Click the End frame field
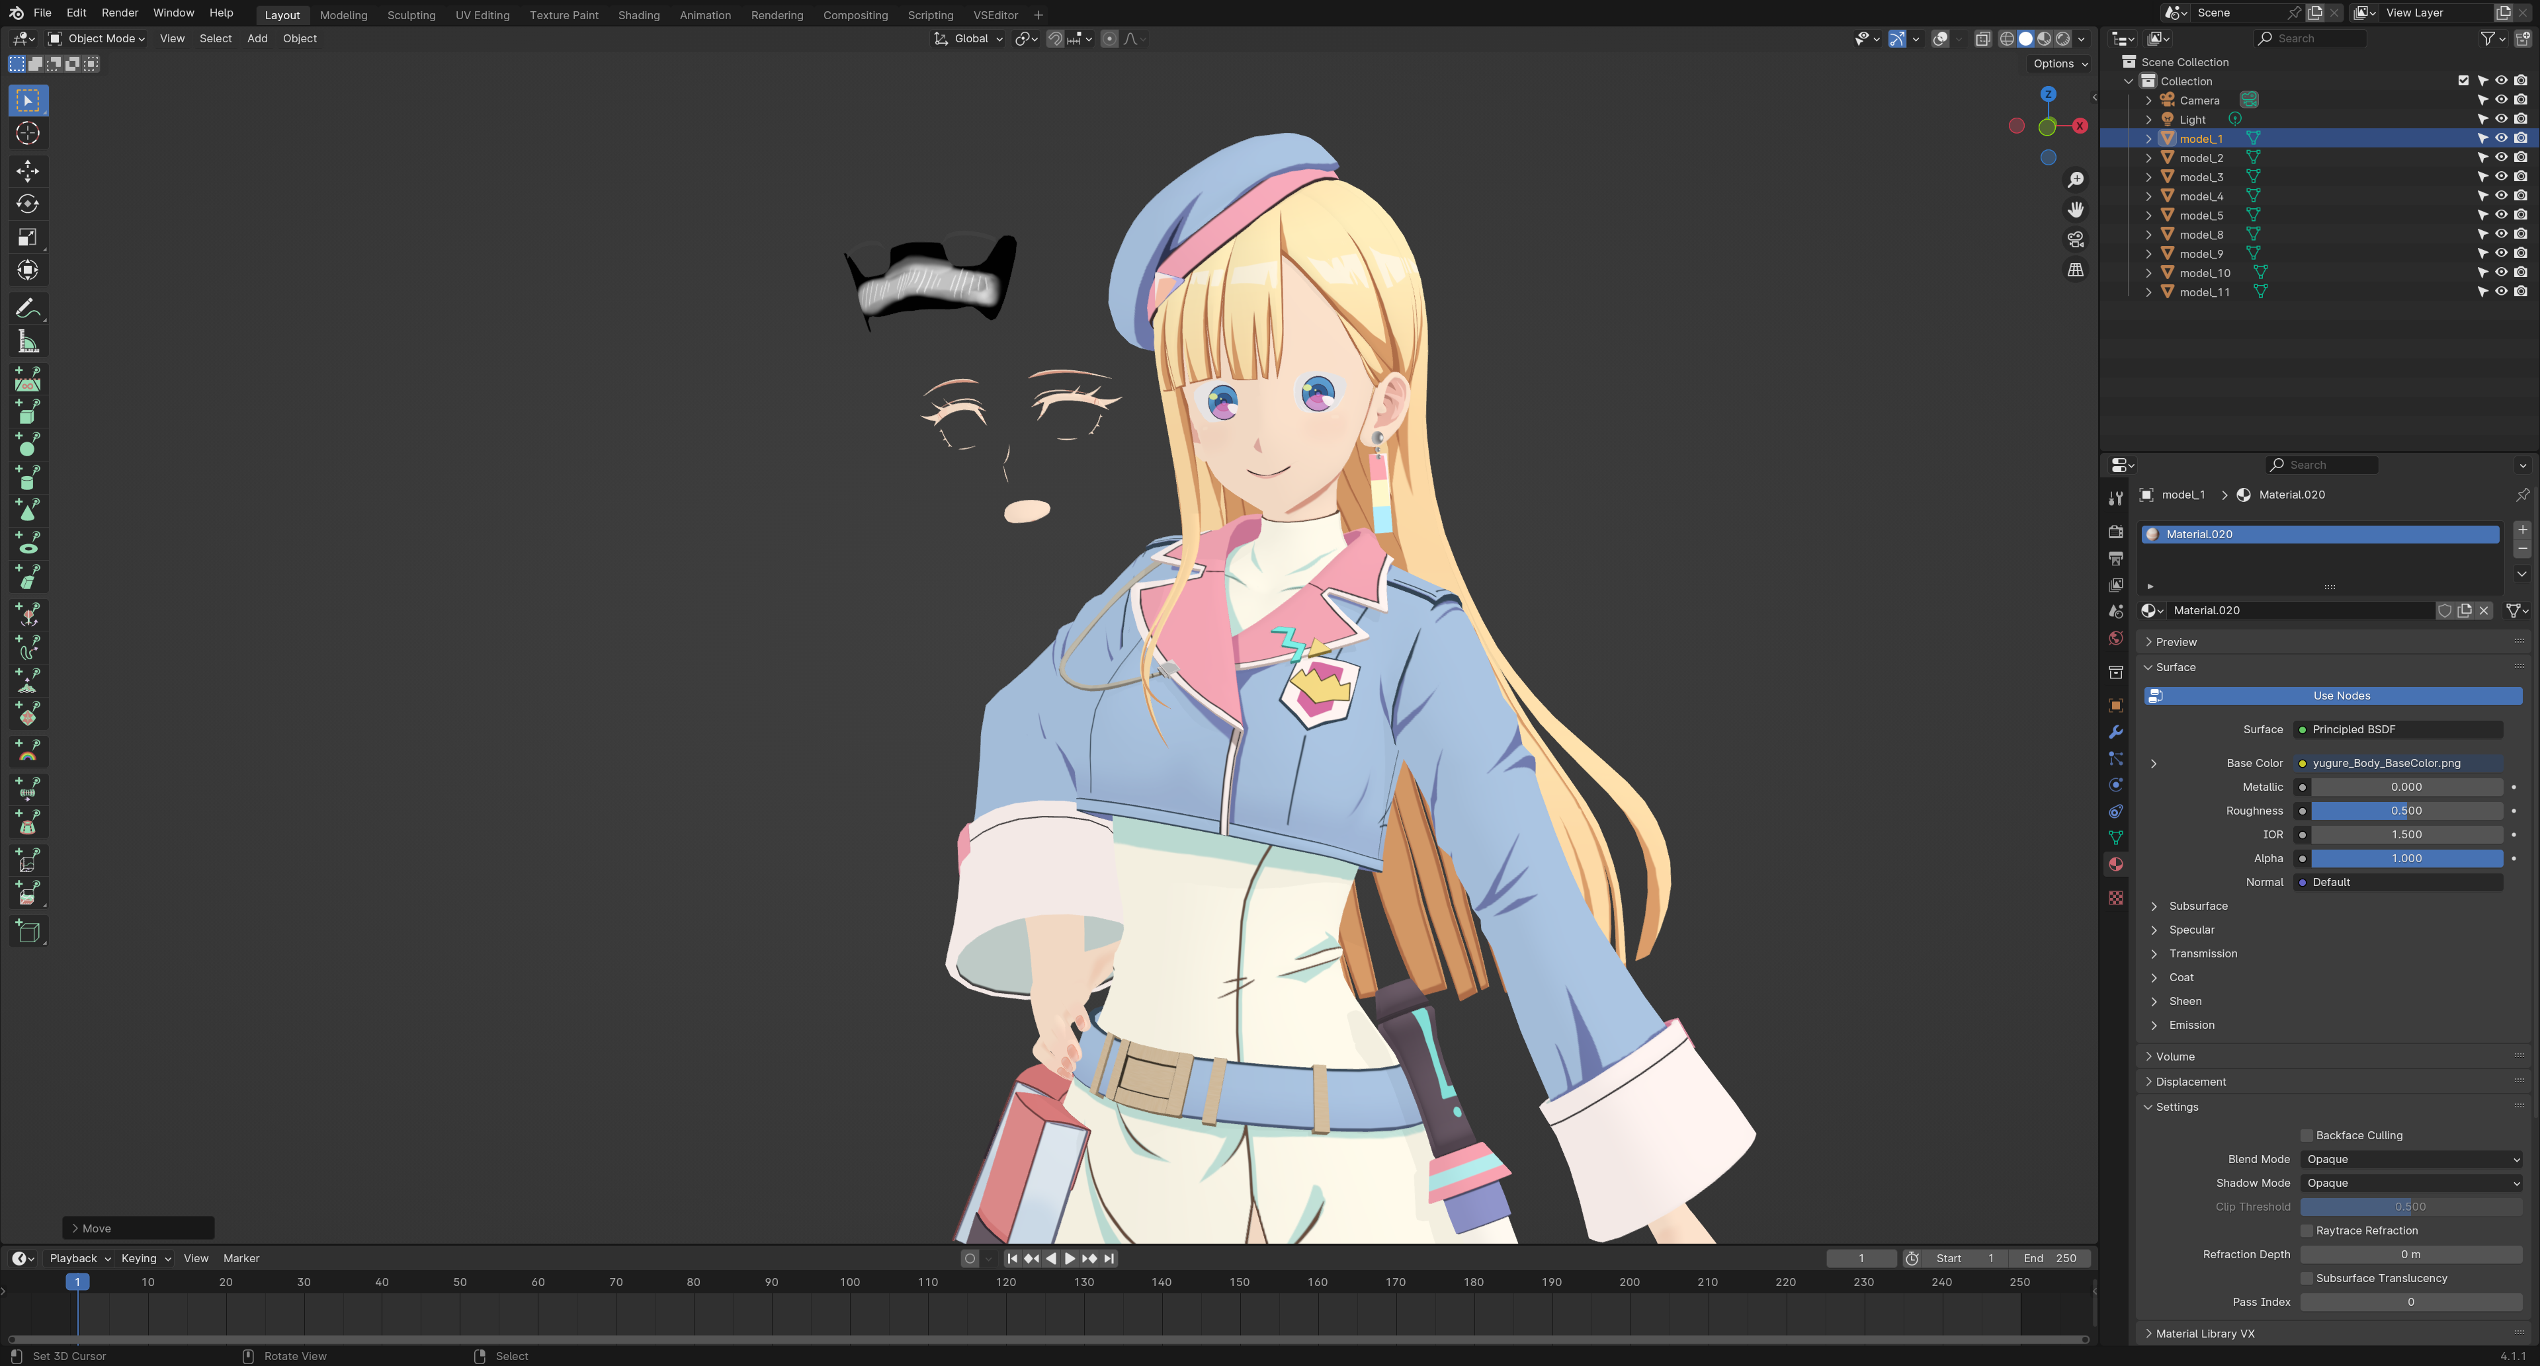 click(2051, 1259)
